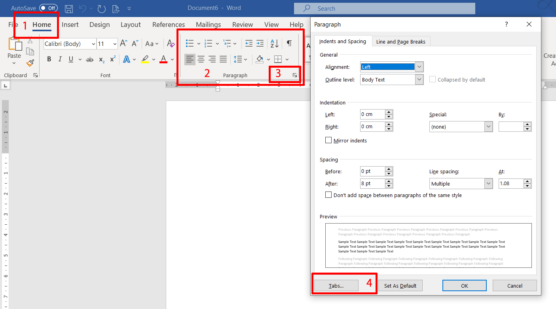556x309 pixels.
Task: Apply Justify text alignment
Action: (223, 59)
